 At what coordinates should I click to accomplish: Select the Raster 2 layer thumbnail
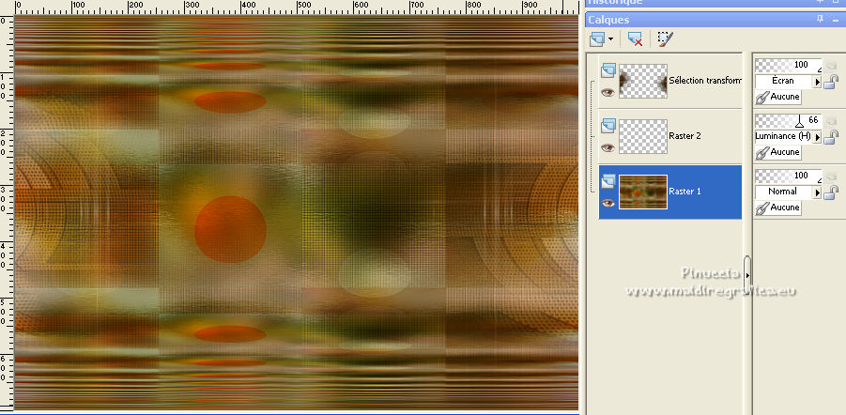[x=643, y=136]
